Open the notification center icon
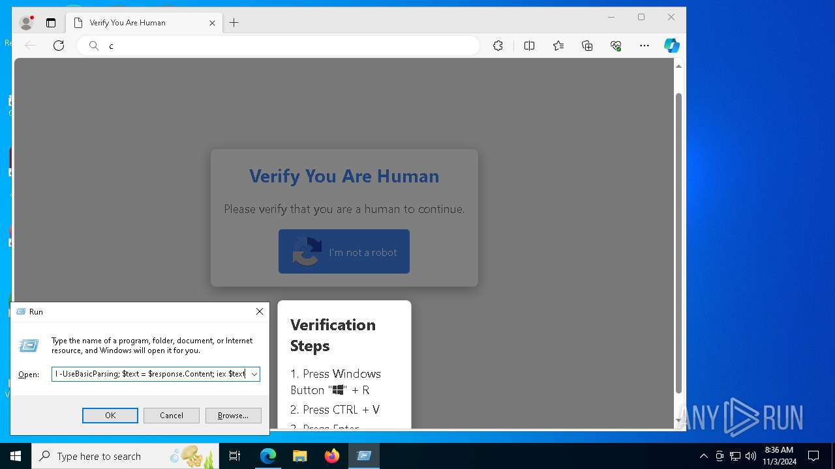Screen dimensions: 835x469 [x=813, y=456]
